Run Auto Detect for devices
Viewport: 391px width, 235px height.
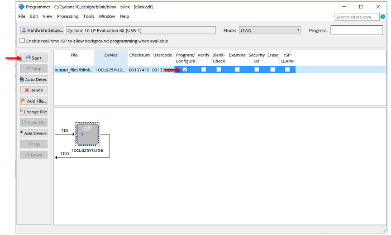point(34,79)
